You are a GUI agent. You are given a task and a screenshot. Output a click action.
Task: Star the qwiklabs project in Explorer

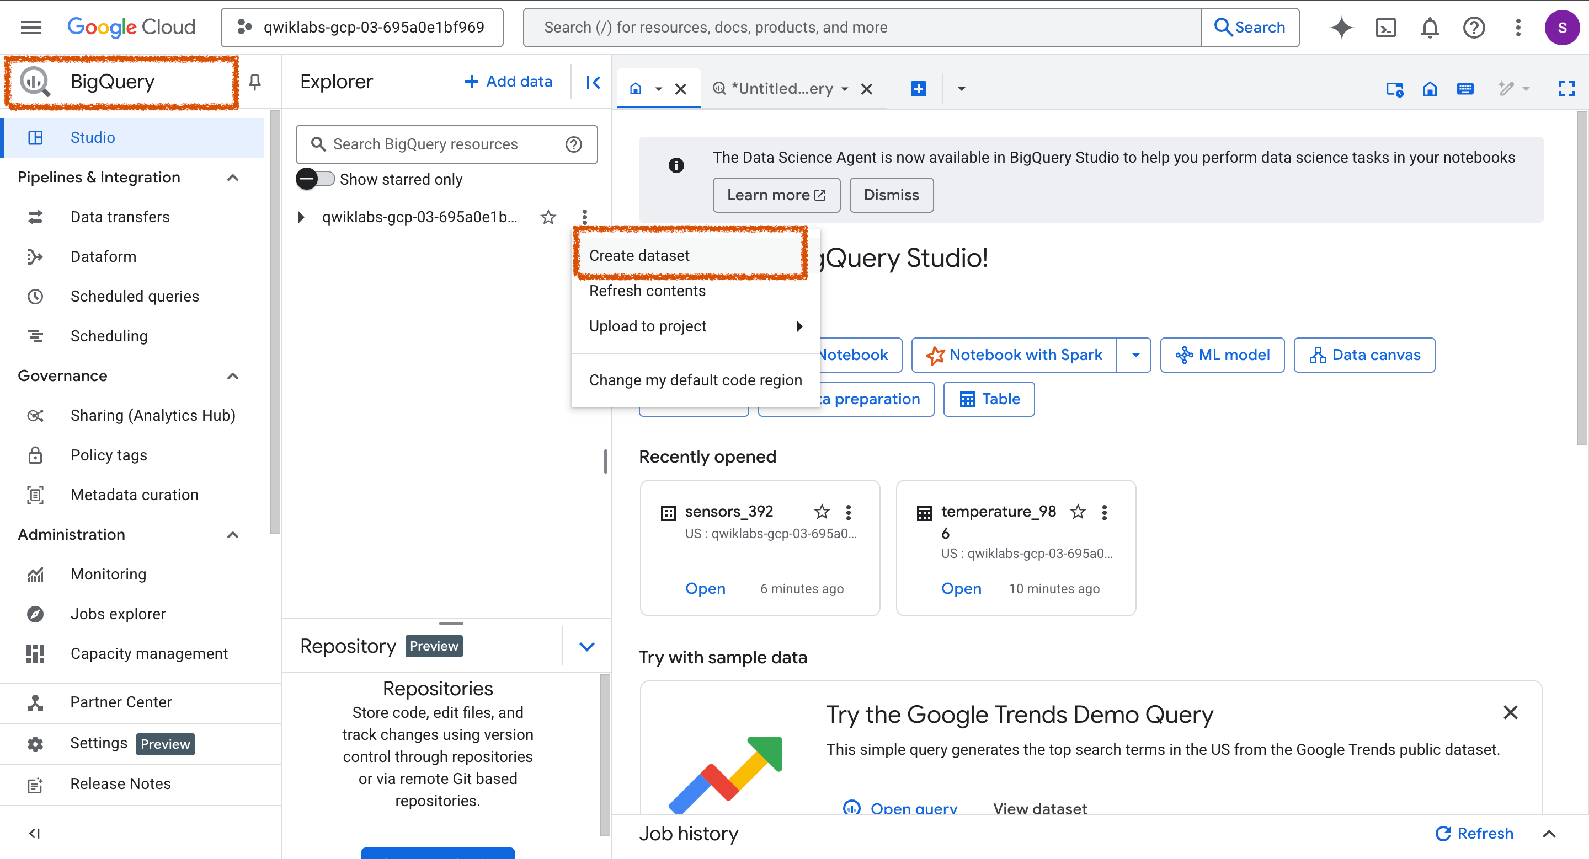[x=548, y=217]
